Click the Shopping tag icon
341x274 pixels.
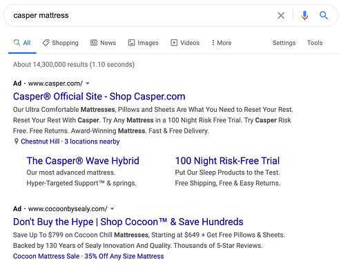coord(46,43)
